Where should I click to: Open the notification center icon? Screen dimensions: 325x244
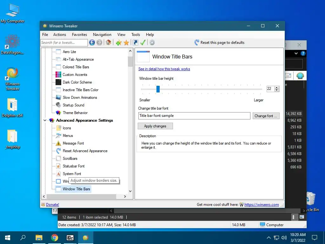click(x=315, y=238)
